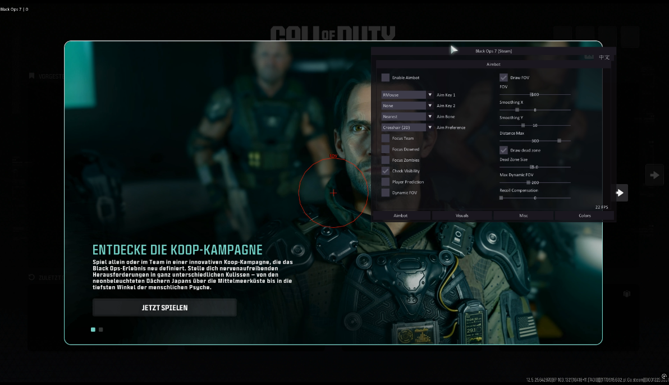Uncheck the Draw FOV option
Image resolution: width=669 pixels, height=385 pixels.
pos(503,77)
